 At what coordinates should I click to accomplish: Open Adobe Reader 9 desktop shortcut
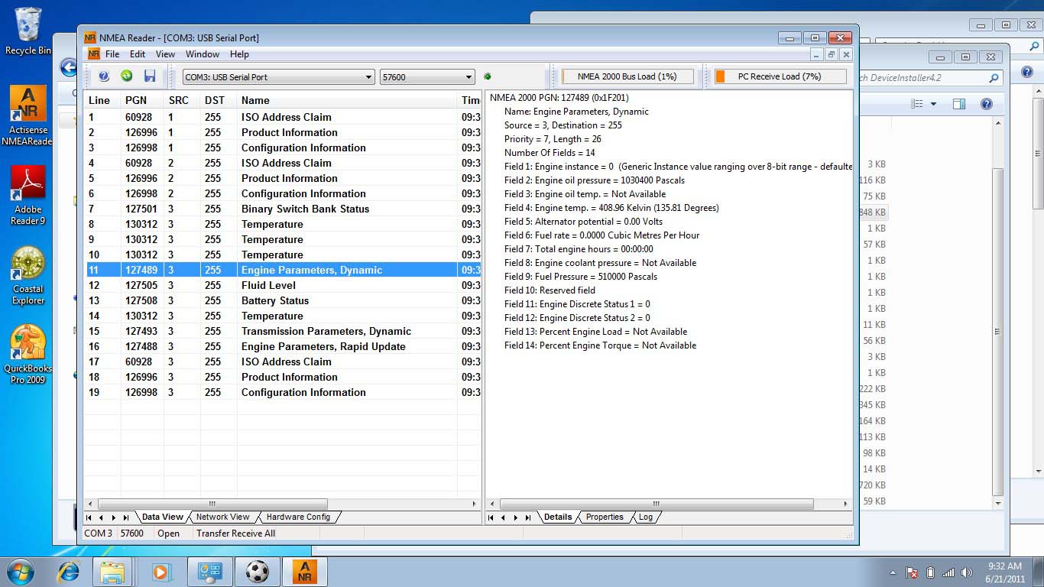(28, 195)
